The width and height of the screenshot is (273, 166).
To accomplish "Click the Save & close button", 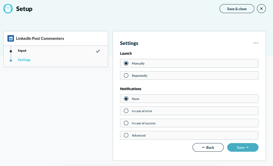I will pos(237,9).
